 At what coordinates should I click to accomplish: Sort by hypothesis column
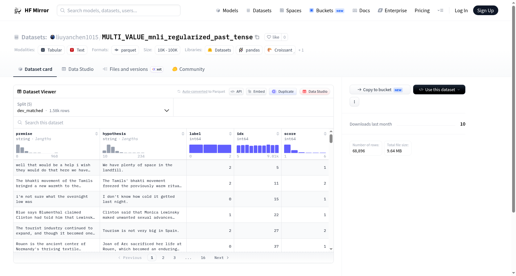tap(183, 134)
